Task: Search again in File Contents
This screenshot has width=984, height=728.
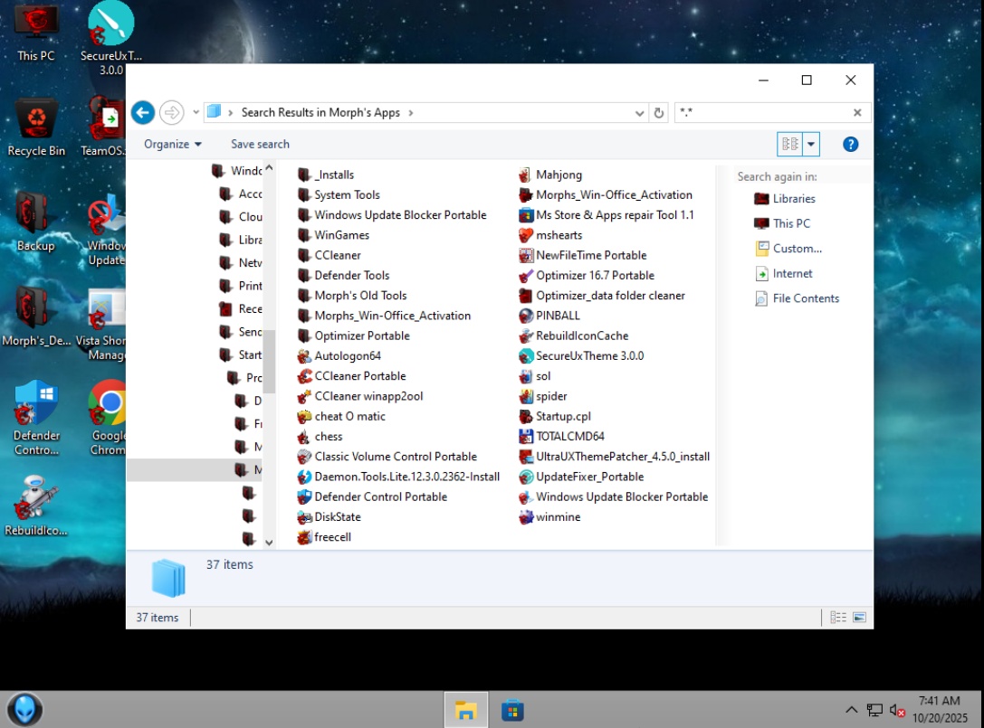Action: [805, 298]
